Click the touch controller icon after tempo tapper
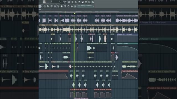 coord(72,6)
